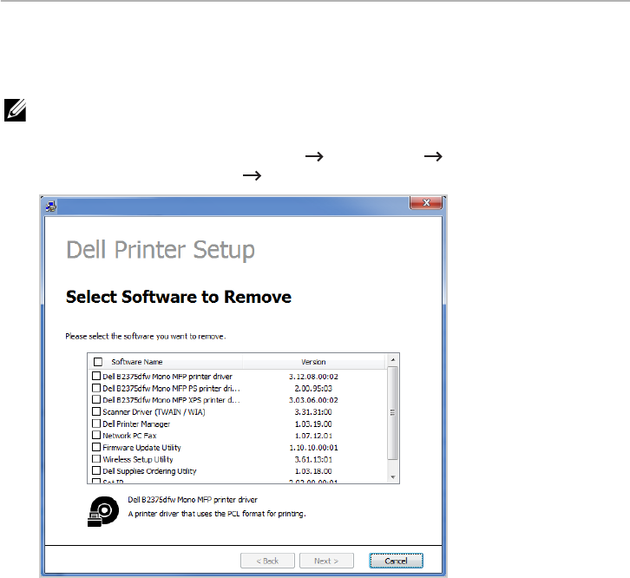Click the printer driver disc icon
630x578 pixels.
click(103, 511)
